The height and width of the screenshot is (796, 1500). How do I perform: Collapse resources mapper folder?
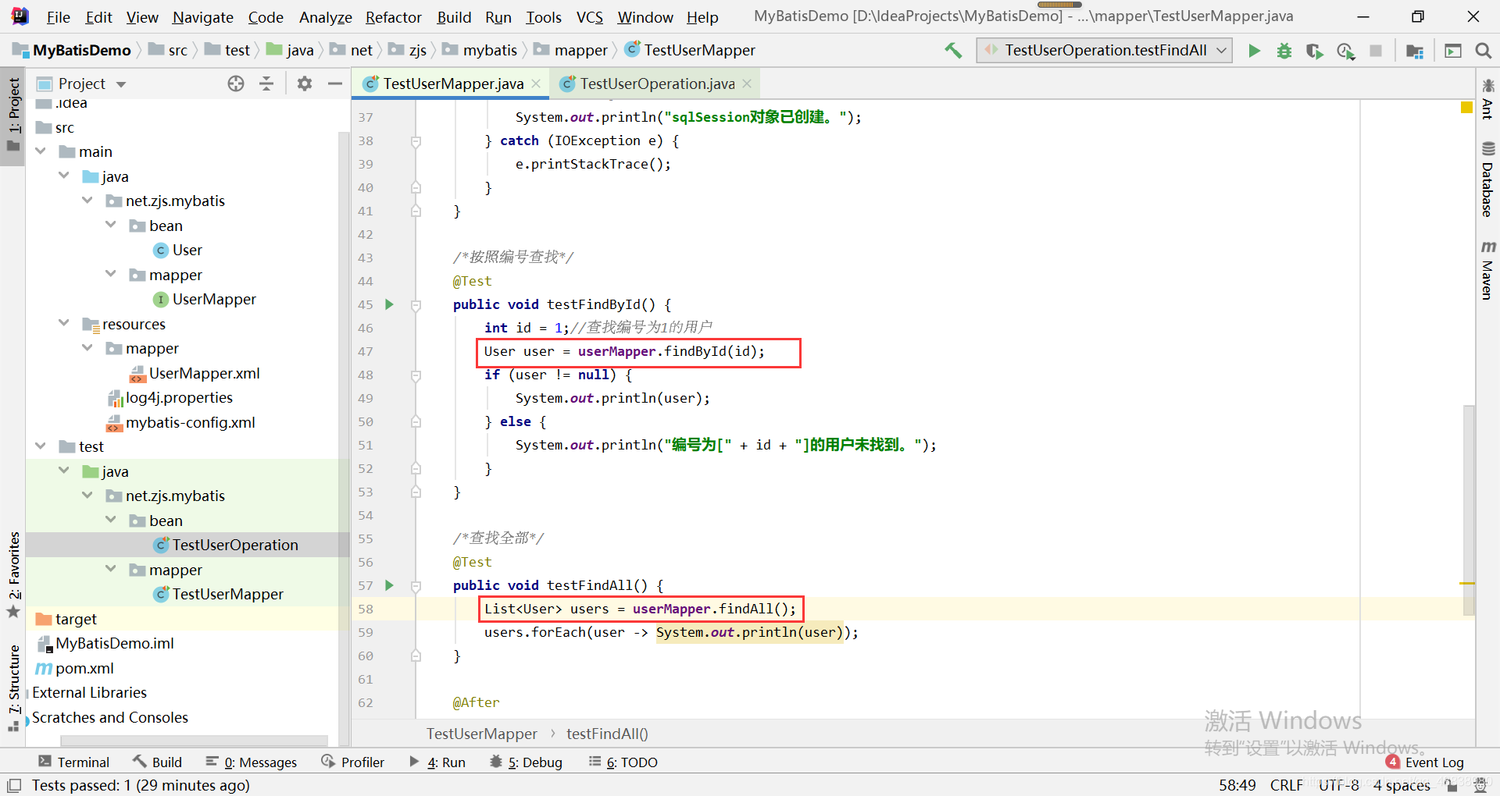click(87, 348)
